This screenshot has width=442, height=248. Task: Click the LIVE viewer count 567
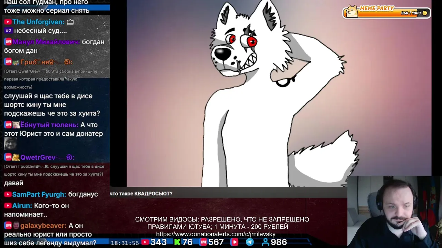(216, 242)
